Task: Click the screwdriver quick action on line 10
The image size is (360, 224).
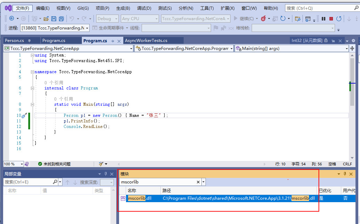Action: 24,115
